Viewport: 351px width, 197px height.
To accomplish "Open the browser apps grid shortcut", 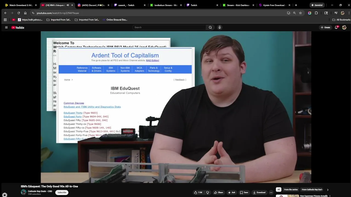I will pyautogui.click(x=5, y=20).
